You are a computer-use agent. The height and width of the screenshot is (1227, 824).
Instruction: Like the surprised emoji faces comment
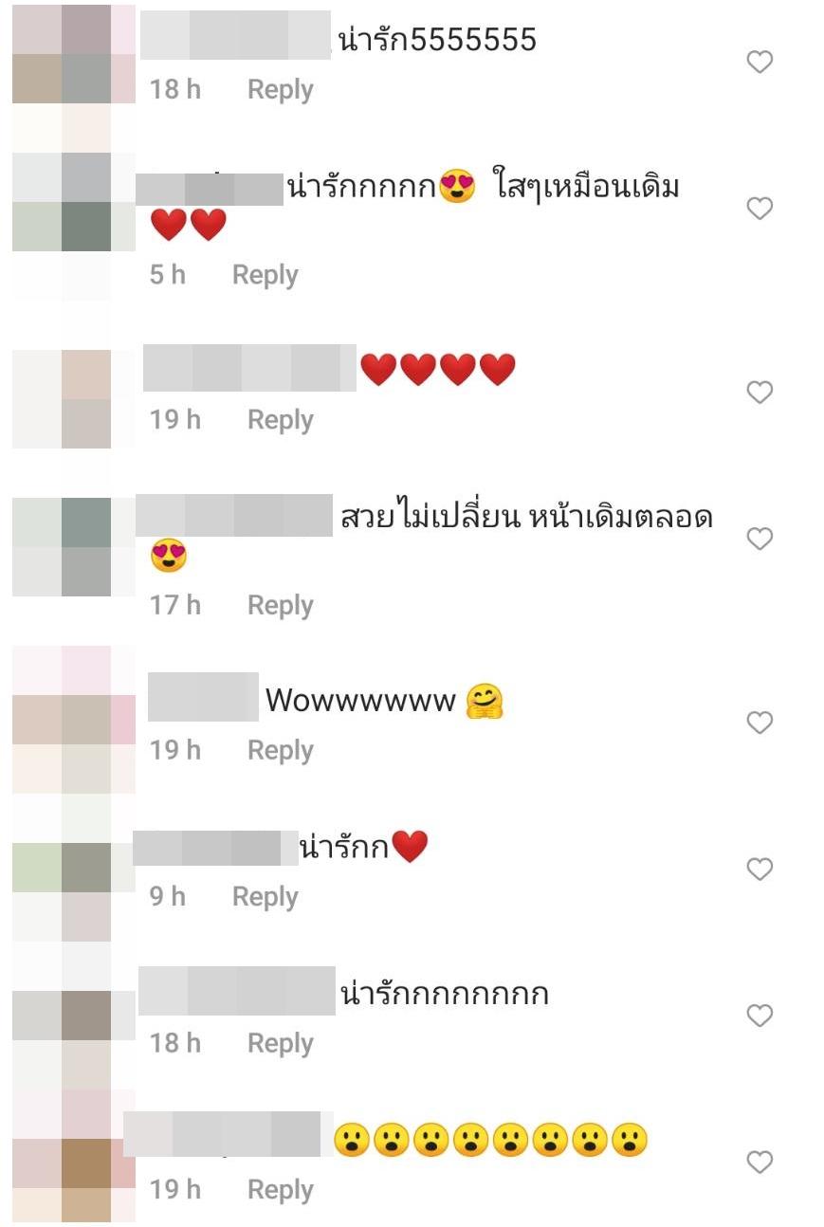tap(760, 1162)
